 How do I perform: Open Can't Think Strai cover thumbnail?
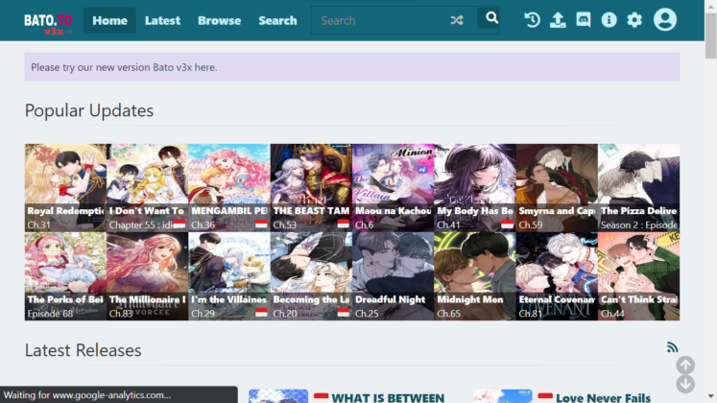(x=639, y=276)
